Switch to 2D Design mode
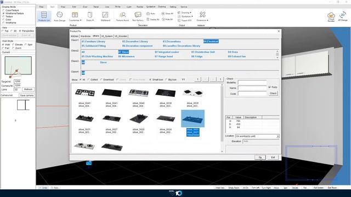Image resolution: width=351 pixels, height=197 pixels. tap(343, 17)
